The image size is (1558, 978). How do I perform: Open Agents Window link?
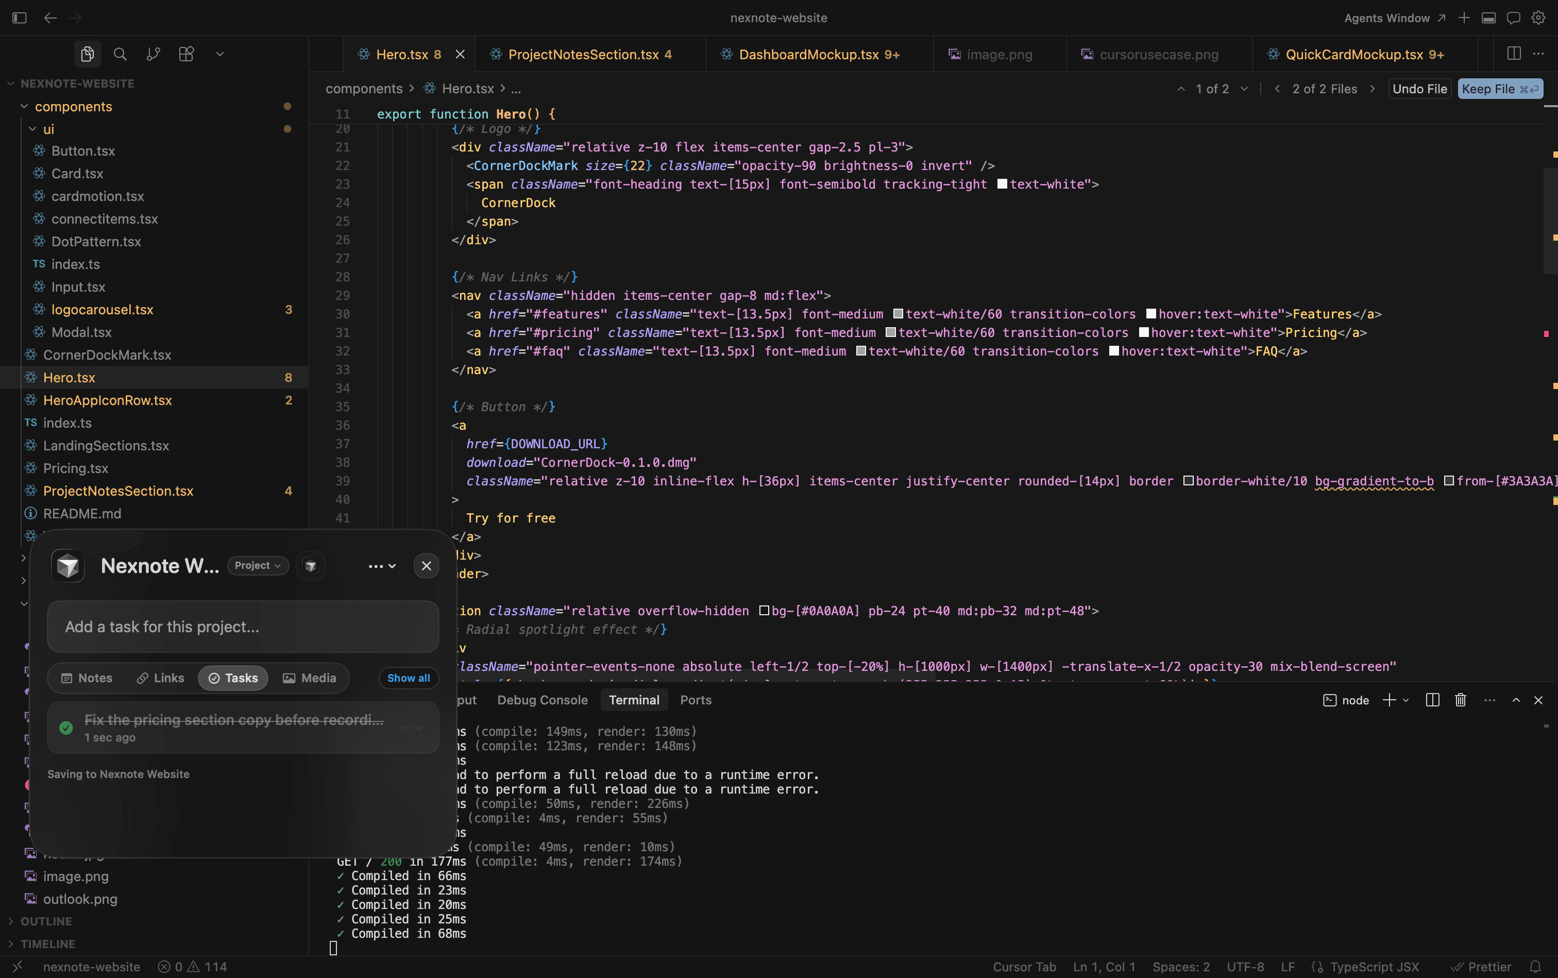(1394, 18)
